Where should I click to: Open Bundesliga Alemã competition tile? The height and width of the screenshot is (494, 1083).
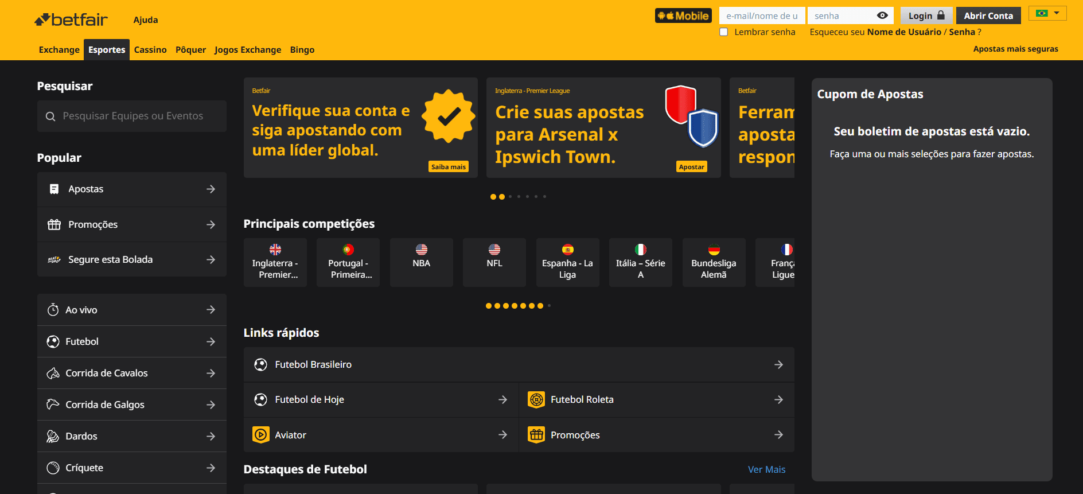[714, 262]
